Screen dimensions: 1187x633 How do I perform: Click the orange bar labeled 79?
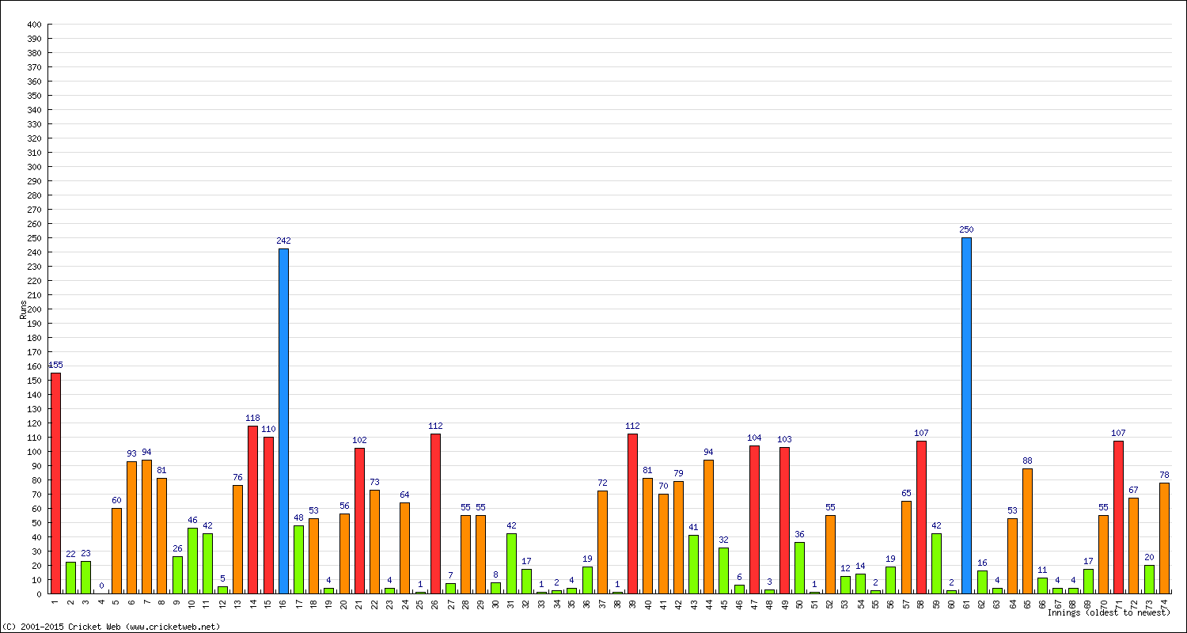pos(678,537)
